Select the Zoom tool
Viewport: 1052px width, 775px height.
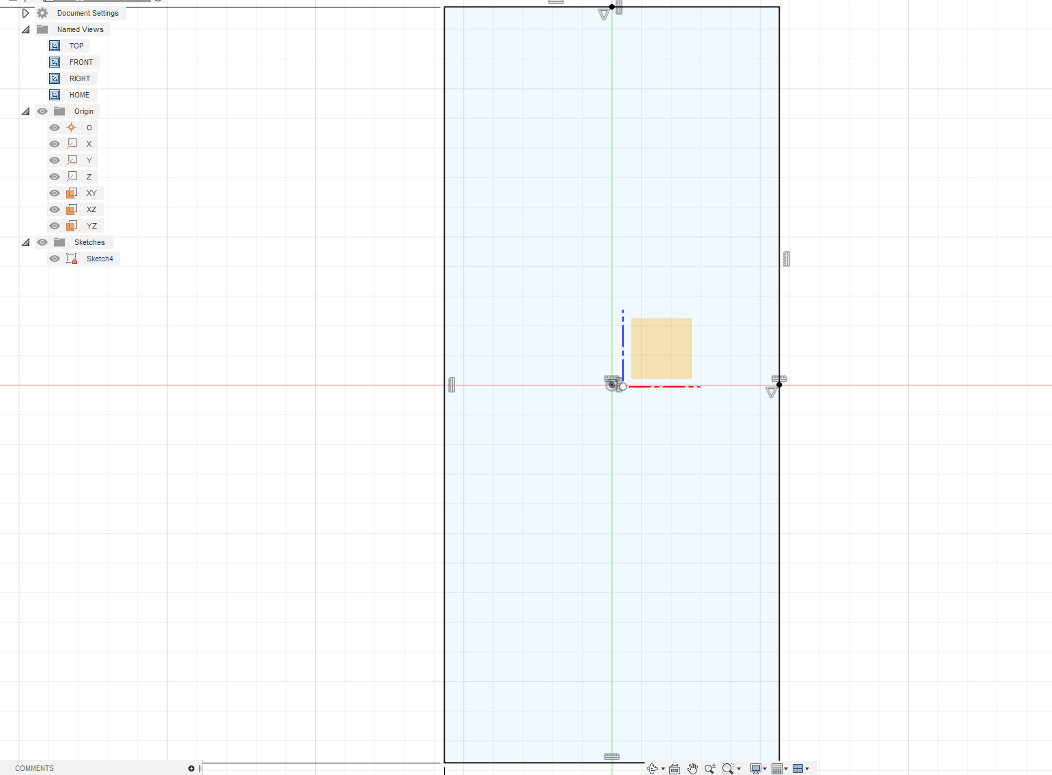point(710,768)
